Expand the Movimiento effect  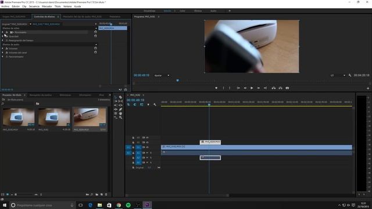(2, 32)
